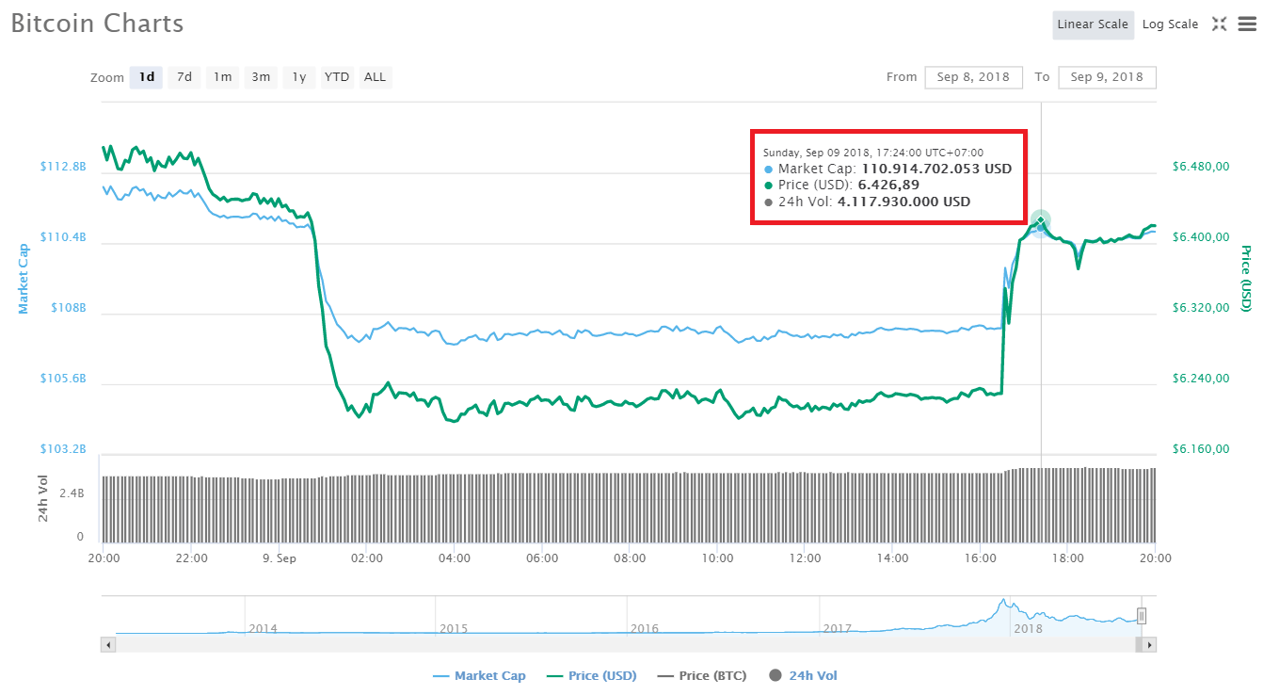Viewport: 1263px width, 695px height.
Task: Click the highlighted price data point marker
Action: [x=1040, y=221]
